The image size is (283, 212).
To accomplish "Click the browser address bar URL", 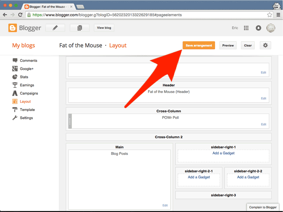I will [x=107, y=15].
